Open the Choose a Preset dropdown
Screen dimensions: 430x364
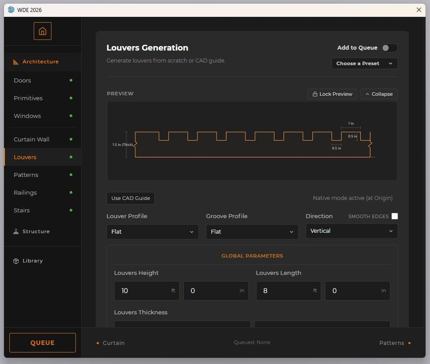(364, 63)
